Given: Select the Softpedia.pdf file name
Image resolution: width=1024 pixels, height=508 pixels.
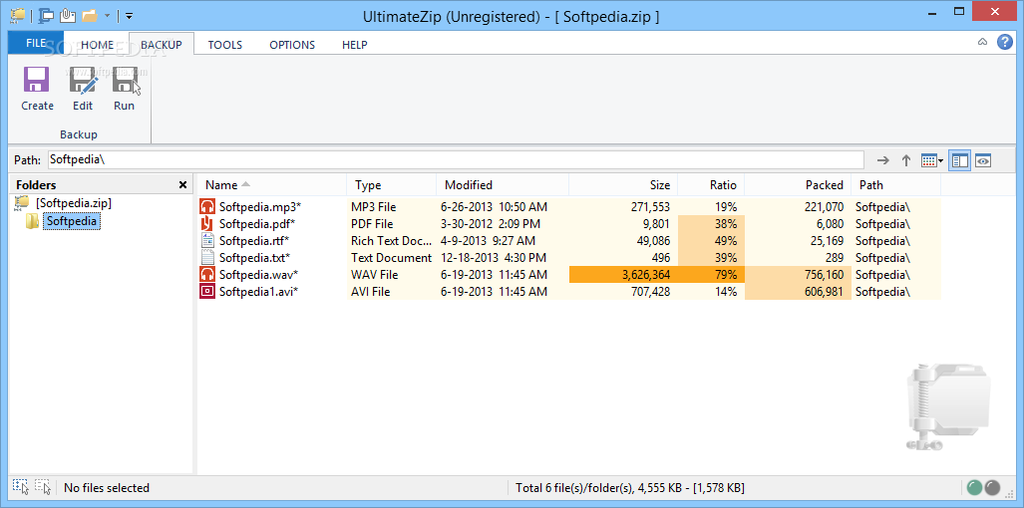Looking at the screenshot, I should 257,224.
